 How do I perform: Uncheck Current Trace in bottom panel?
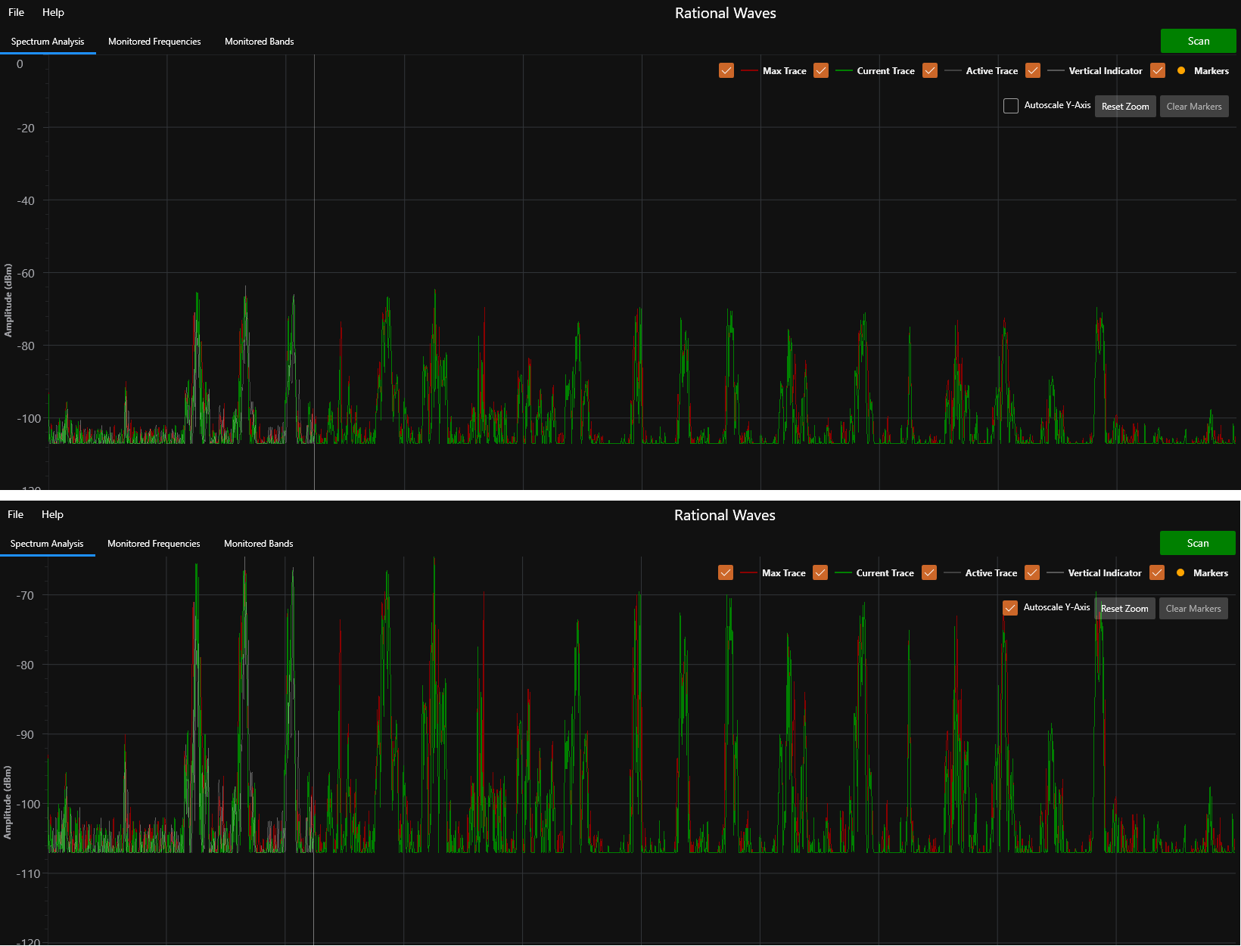pyautogui.click(x=820, y=572)
